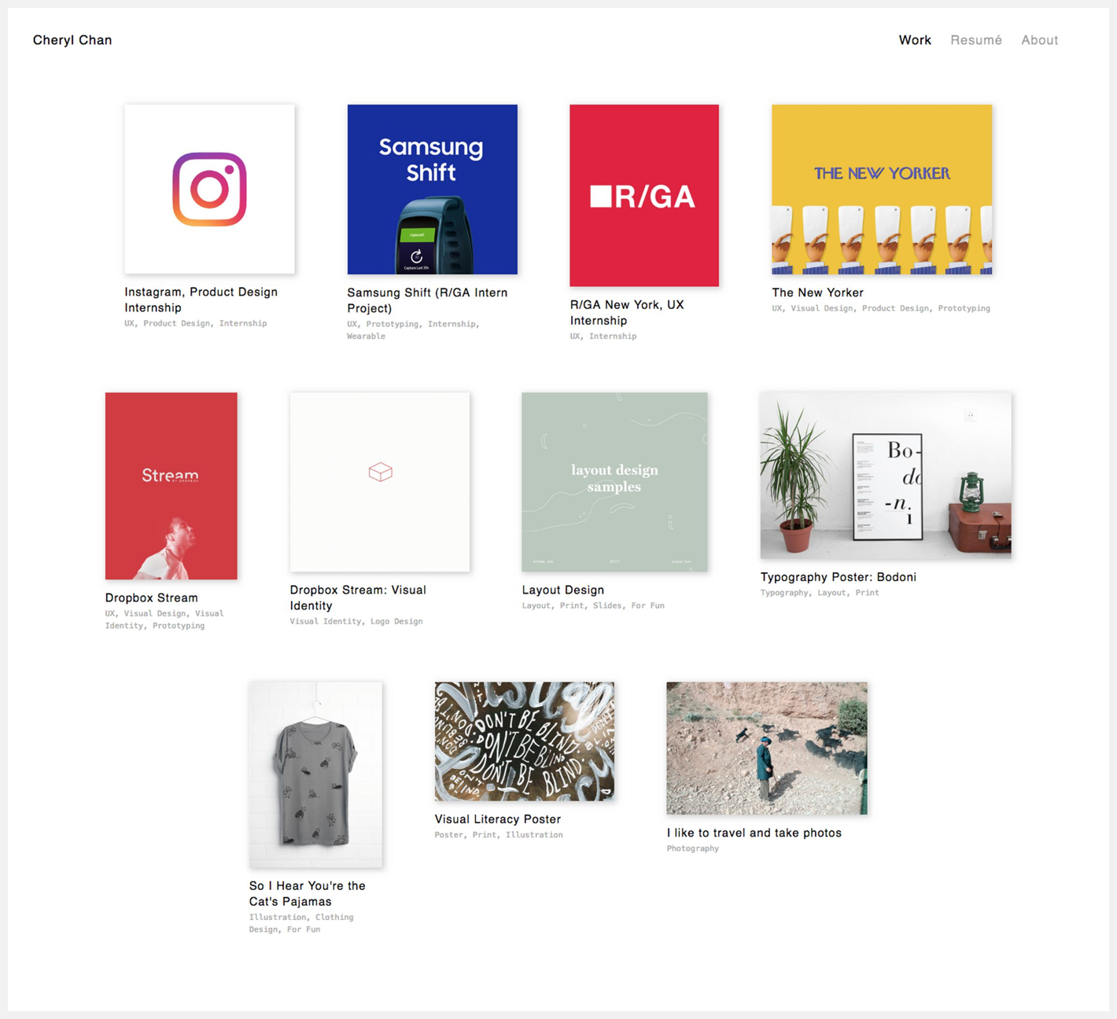Image resolution: width=1117 pixels, height=1019 pixels.
Task: Click the 'UX, Internship' tags under R/GA
Action: pos(603,337)
